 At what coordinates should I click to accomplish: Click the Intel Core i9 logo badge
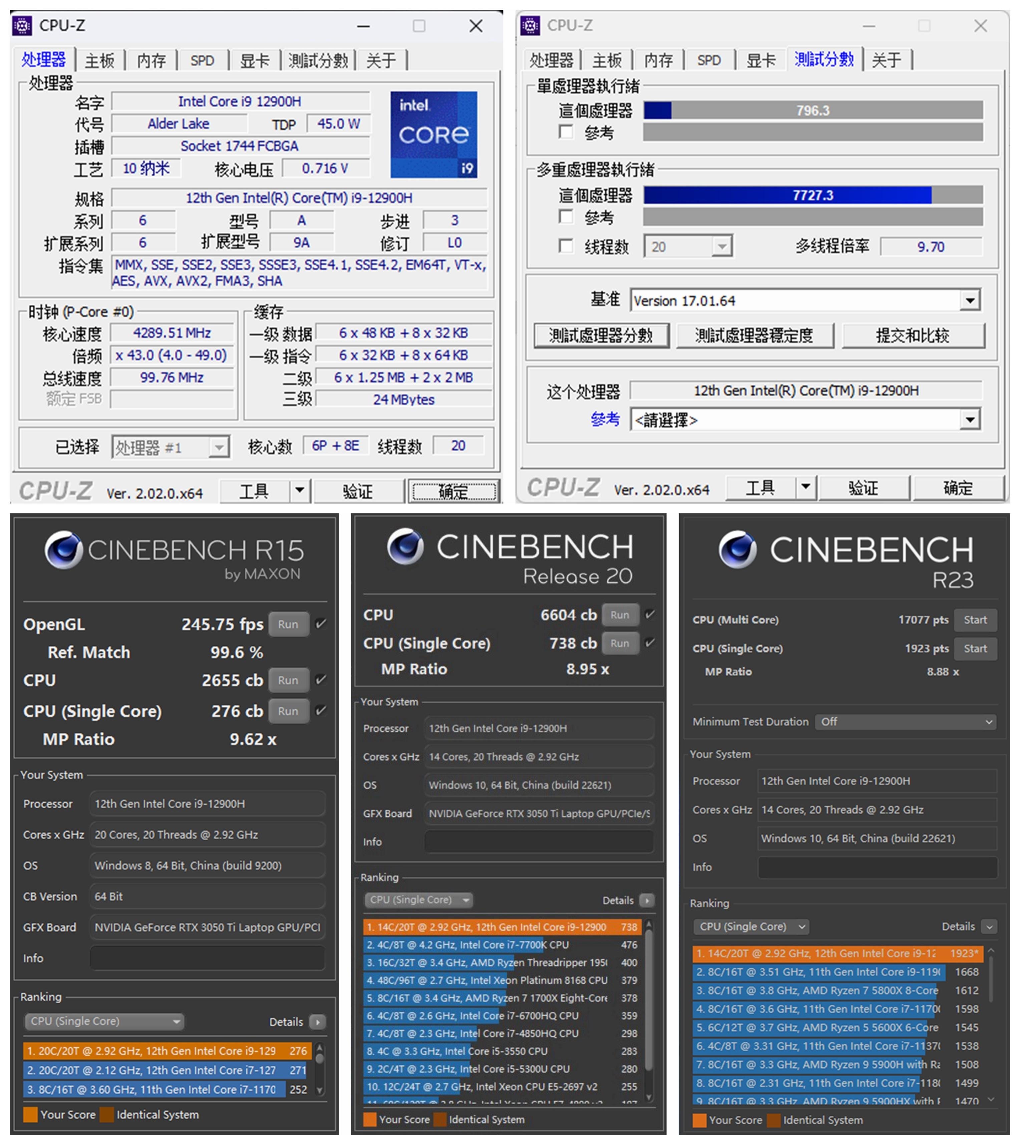click(433, 135)
